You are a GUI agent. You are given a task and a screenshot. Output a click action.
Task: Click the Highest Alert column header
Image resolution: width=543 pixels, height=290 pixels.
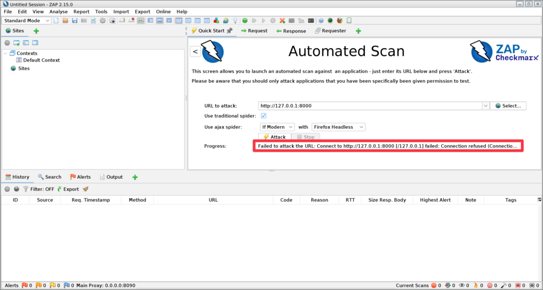(x=435, y=200)
